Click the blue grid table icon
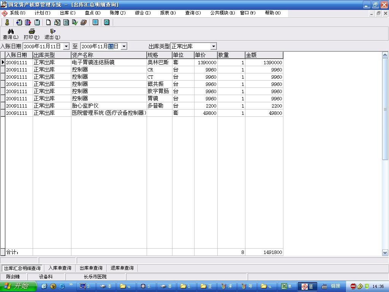The height and width of the screenshot is (292, 389). click(95, 22)
